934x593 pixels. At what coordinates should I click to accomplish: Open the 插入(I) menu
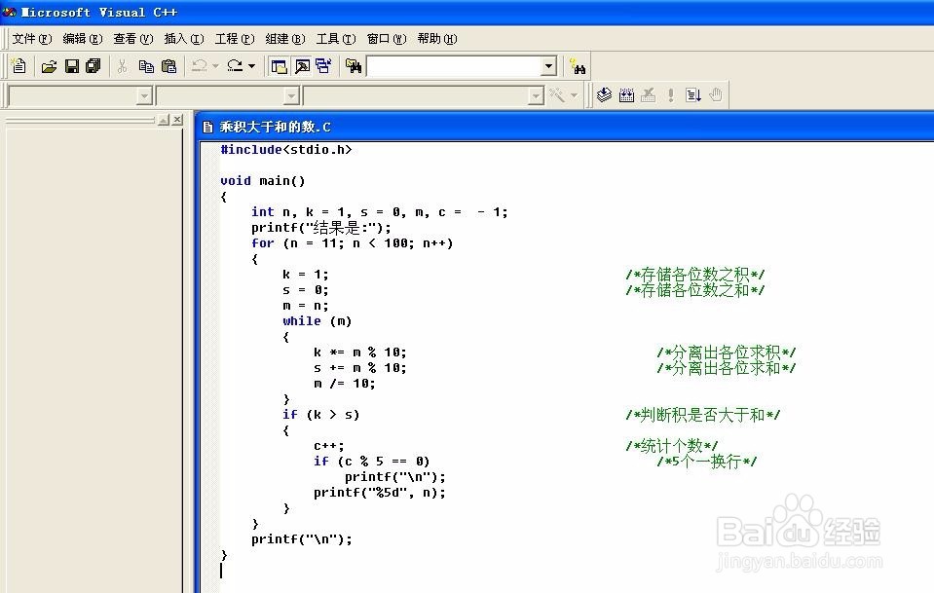tap(184, 39)
